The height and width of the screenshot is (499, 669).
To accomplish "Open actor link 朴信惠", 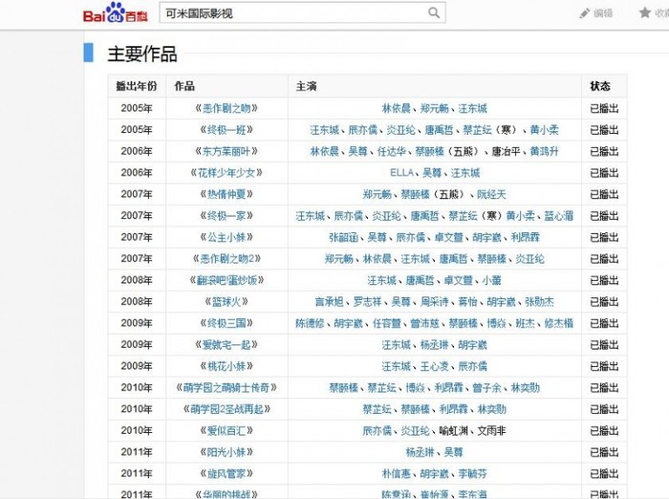I will (x=396, y=473).
